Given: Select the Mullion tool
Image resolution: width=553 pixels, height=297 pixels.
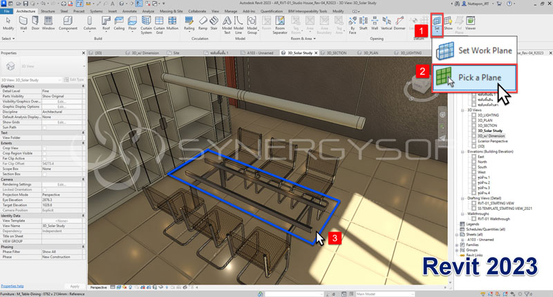Looking at the screenshot, I should coord(172,23).
